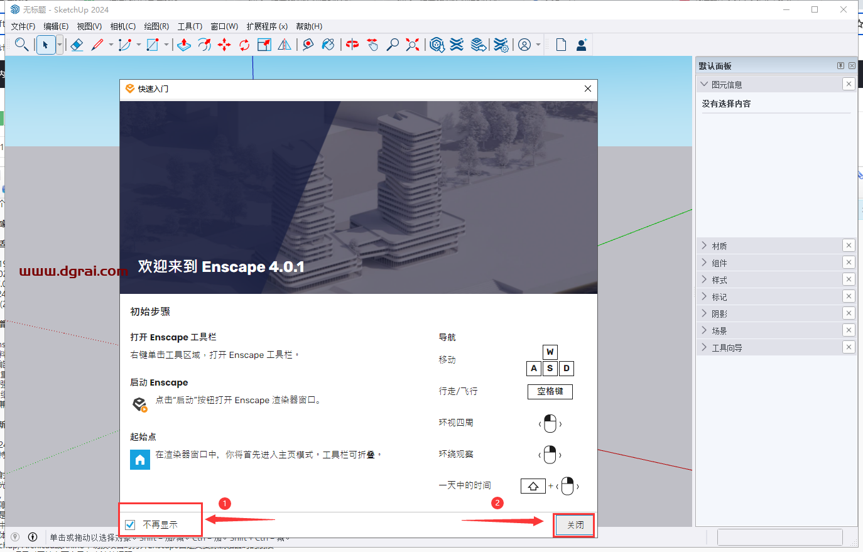
Task: Open the 3D Warehouse icon
Action: click(437, 45)
